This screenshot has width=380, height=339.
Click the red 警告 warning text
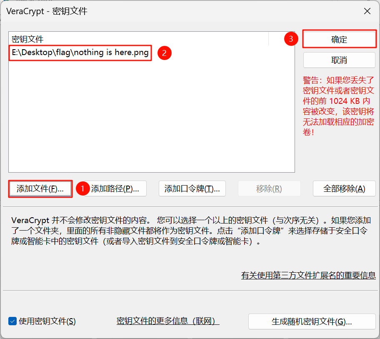click(339, 105)
